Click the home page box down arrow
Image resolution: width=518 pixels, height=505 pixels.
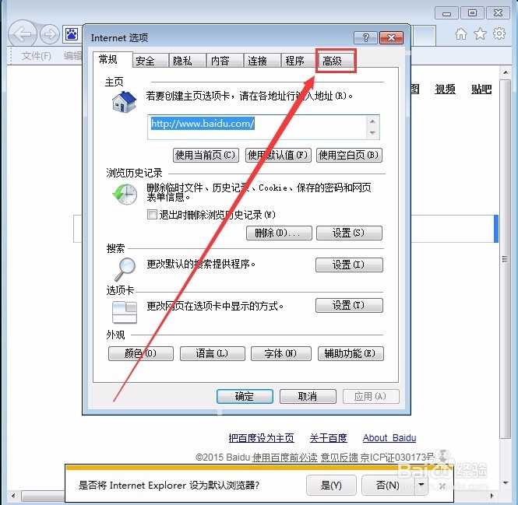coord(372,133)
